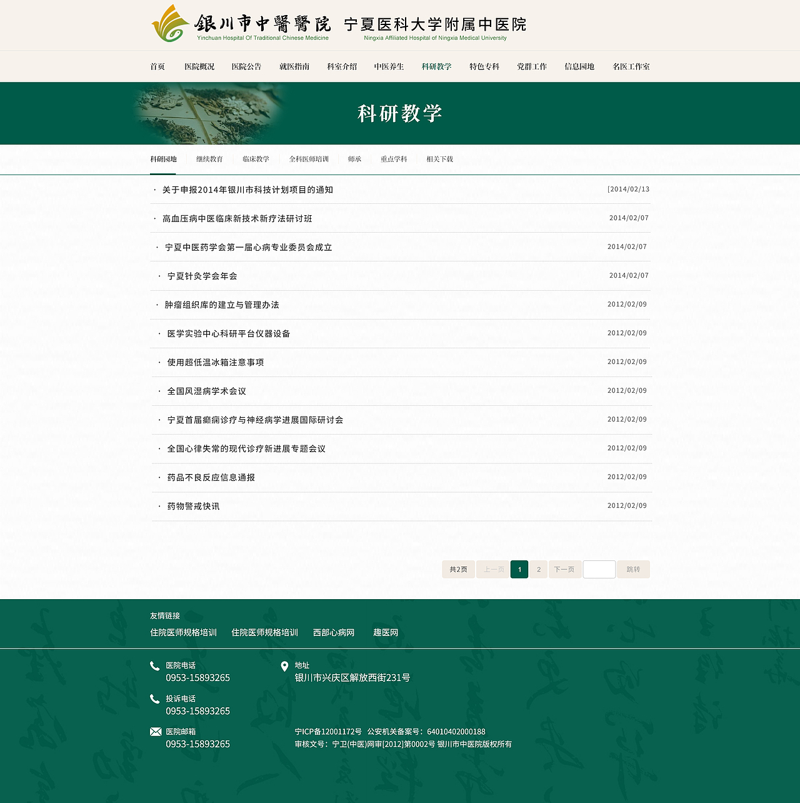Visit the 趣医网 friendly link
800x803 pixels.
(385, 632)
